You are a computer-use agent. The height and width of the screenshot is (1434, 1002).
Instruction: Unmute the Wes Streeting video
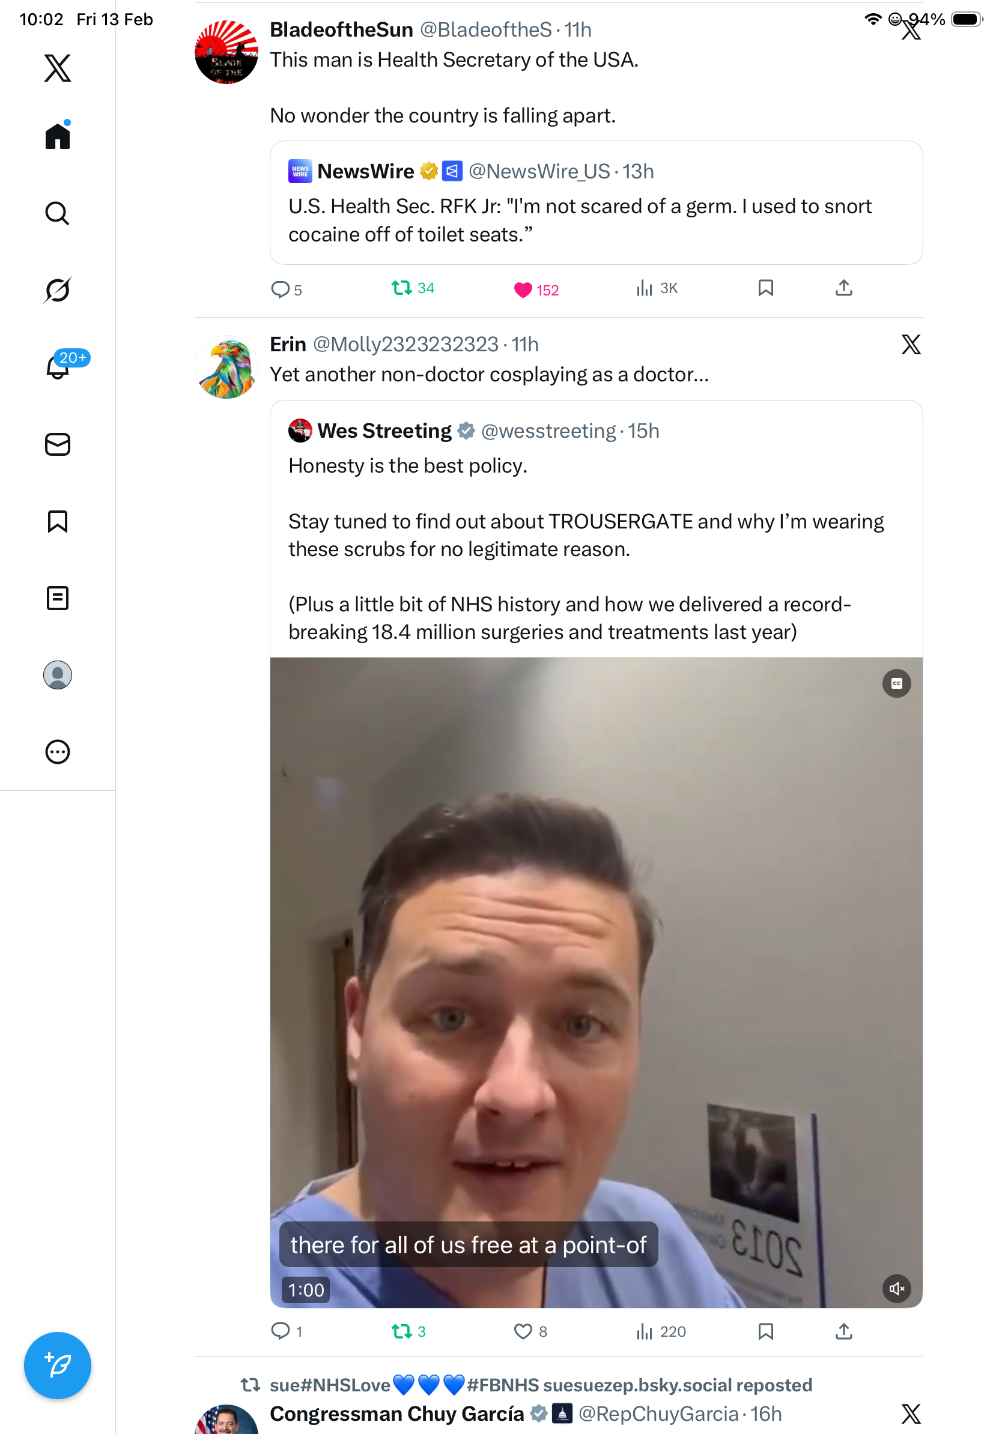[x=896, y=1289]
